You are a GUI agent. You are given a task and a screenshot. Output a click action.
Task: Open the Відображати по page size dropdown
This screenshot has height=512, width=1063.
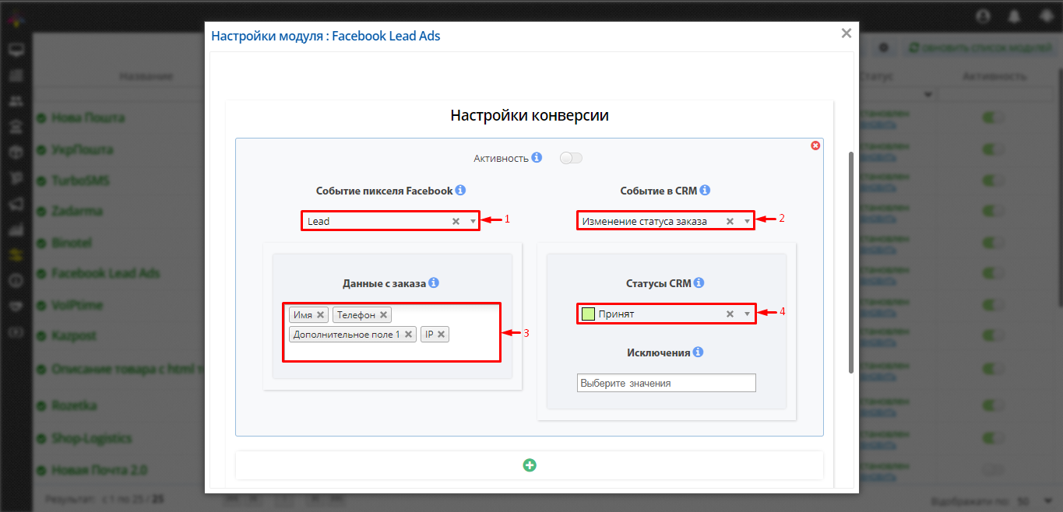1035,500
